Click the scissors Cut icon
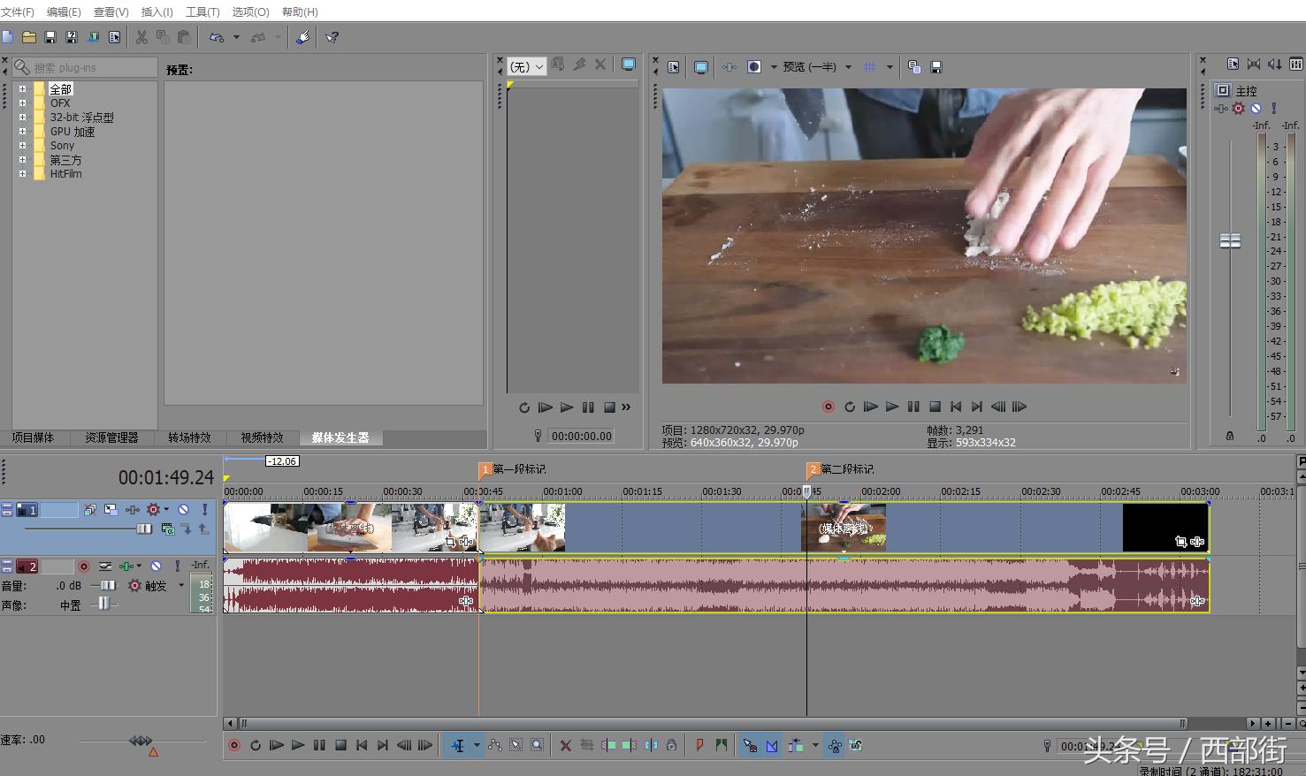Image resolution: width=1306 pixels, height=776 pixels. 141,37
